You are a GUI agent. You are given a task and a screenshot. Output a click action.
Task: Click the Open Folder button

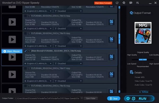coord(91,99)
